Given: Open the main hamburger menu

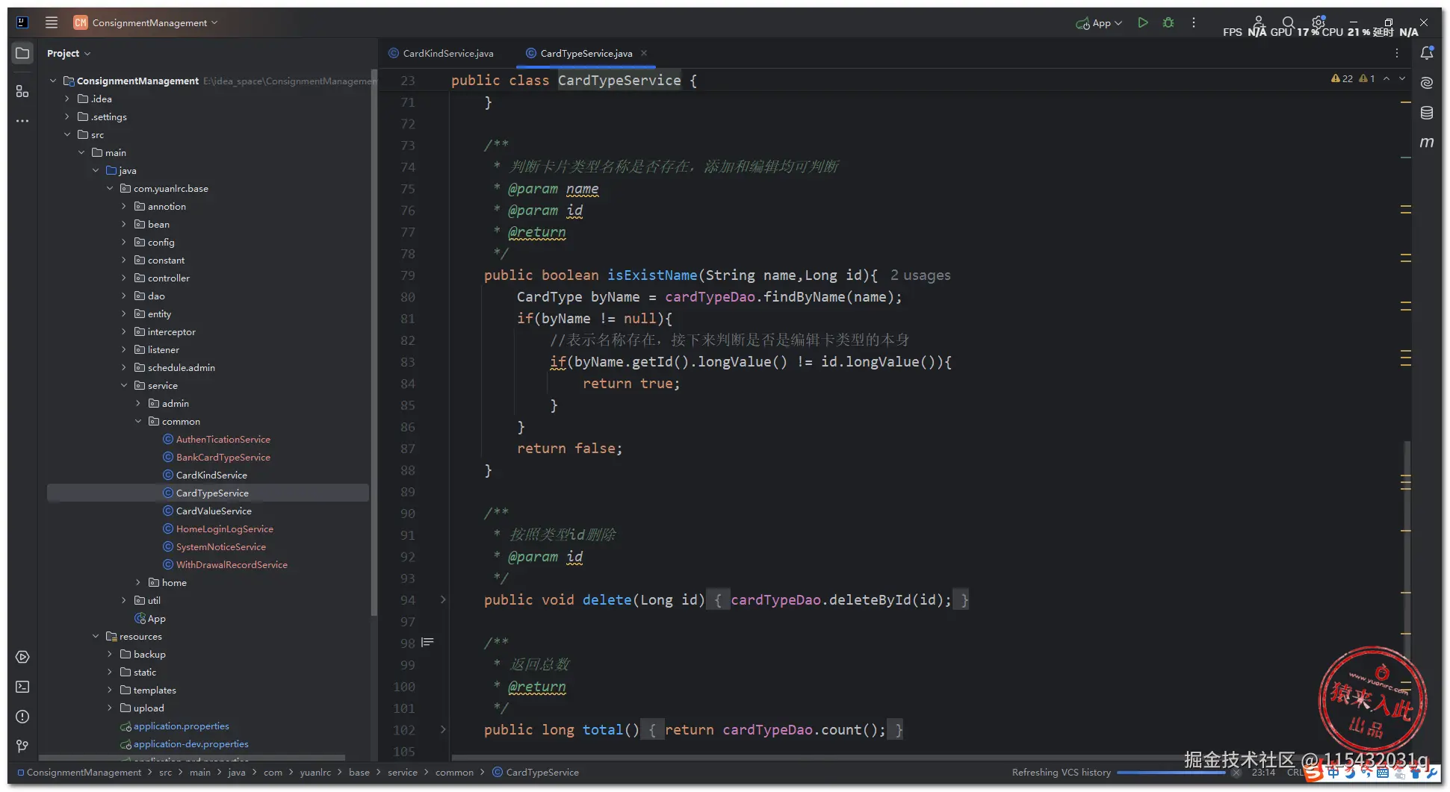Looking at the screenshot, I should click(x=52, y=22).
